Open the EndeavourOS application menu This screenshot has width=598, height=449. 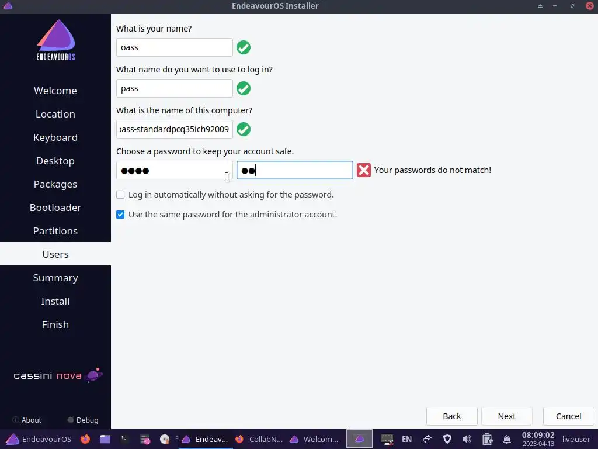pos(39,439)
